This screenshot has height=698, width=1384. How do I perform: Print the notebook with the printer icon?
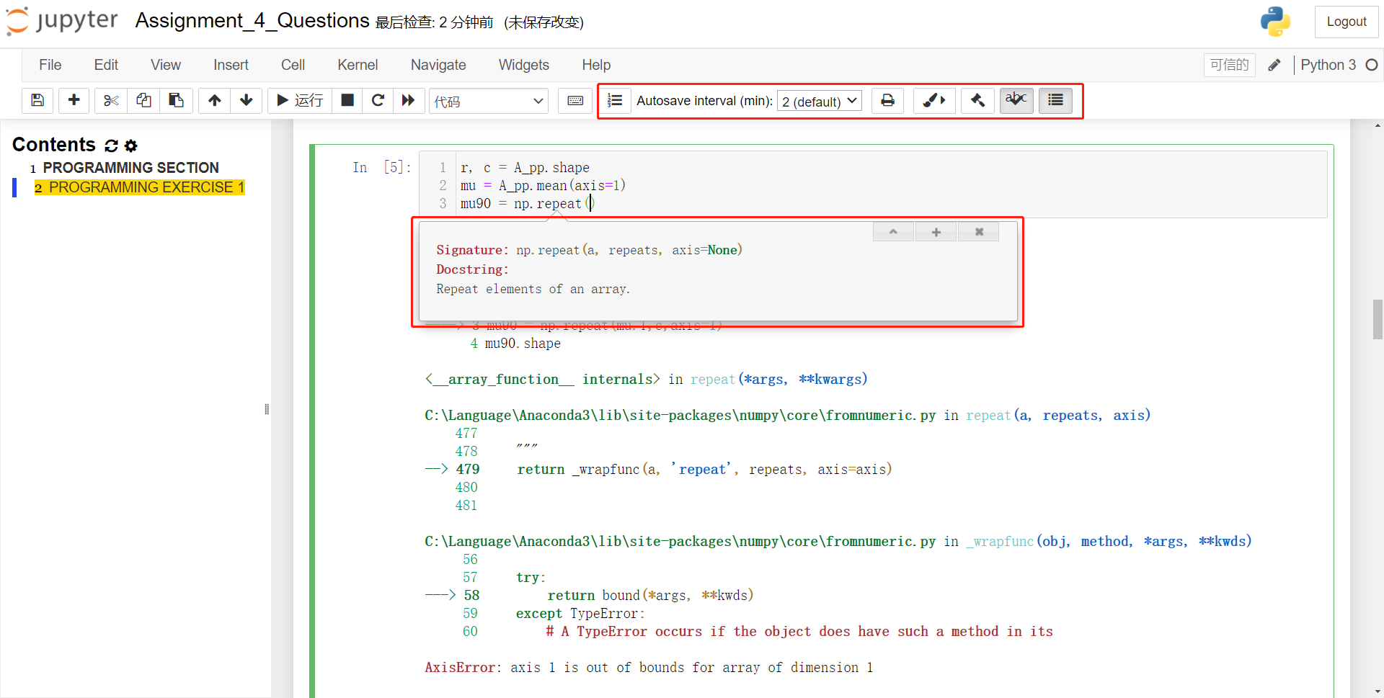point(887,101)
